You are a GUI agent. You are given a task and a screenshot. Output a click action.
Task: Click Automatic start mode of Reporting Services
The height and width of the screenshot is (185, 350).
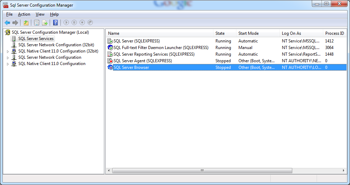pyautogui.click(x=248, y=54)
